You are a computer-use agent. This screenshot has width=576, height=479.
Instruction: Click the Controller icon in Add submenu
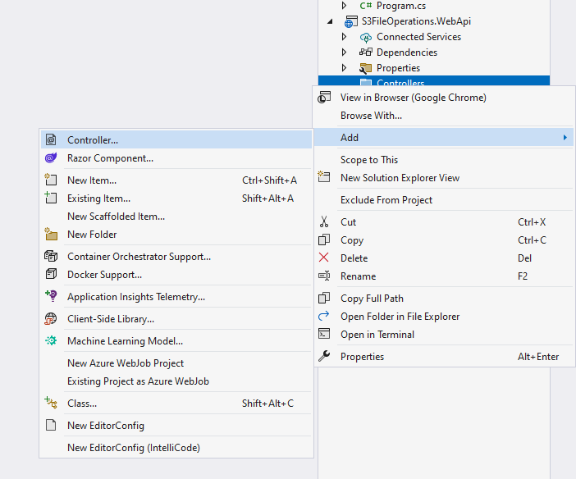coord(51,140)
